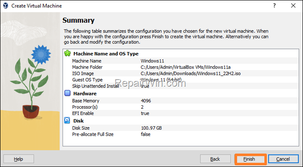Open the question mark help in title bar
The width and height of the screenshot is (303, 167).
pos(274,6)
